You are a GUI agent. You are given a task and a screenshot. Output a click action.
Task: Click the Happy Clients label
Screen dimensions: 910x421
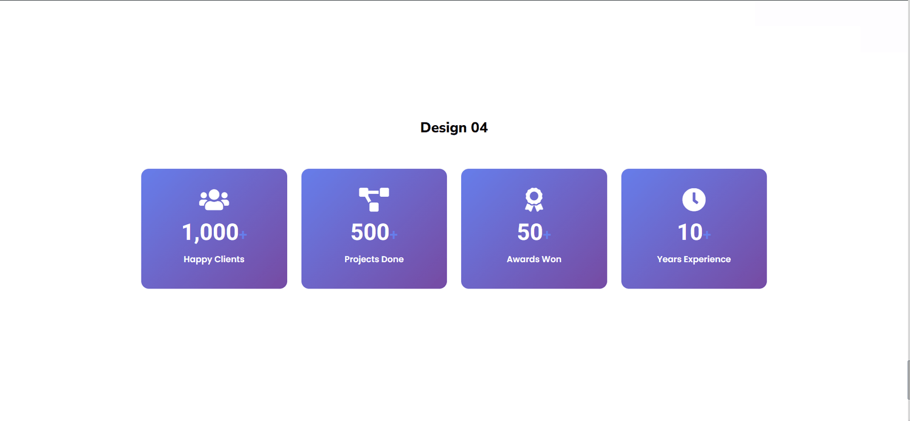coord(214,259)
